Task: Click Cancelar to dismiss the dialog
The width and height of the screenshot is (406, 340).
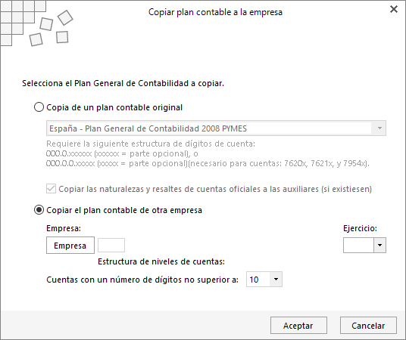Action: pos(368,326)
